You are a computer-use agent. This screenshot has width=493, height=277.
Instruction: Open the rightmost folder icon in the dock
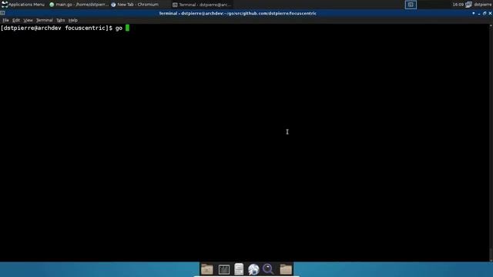(x=286, y=269)
